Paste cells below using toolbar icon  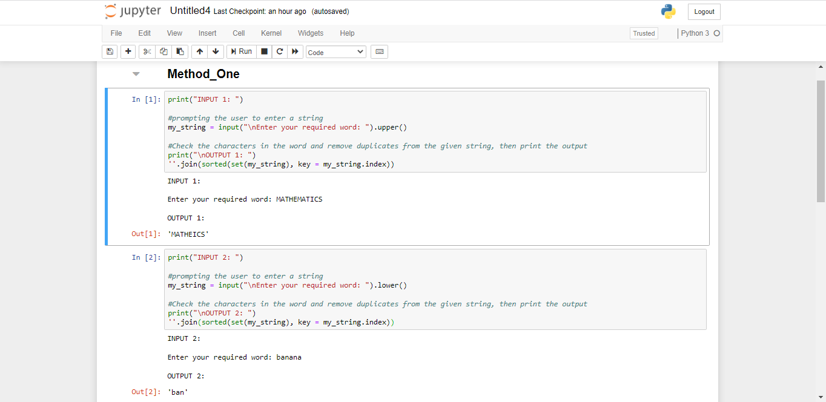[x=180, y=52]
